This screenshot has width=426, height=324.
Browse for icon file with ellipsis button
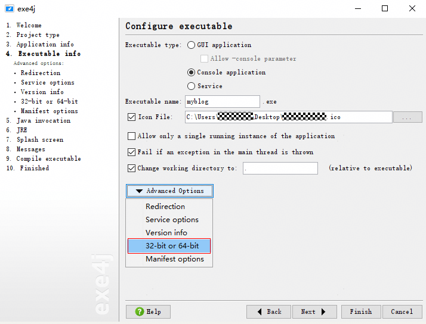408,117
